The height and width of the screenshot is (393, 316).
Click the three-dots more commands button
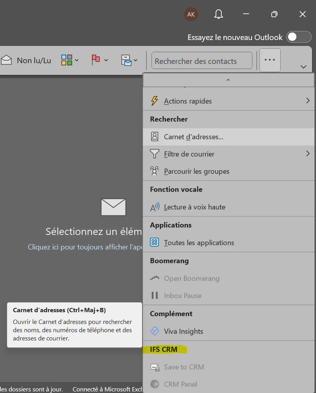tap(270, 60)
